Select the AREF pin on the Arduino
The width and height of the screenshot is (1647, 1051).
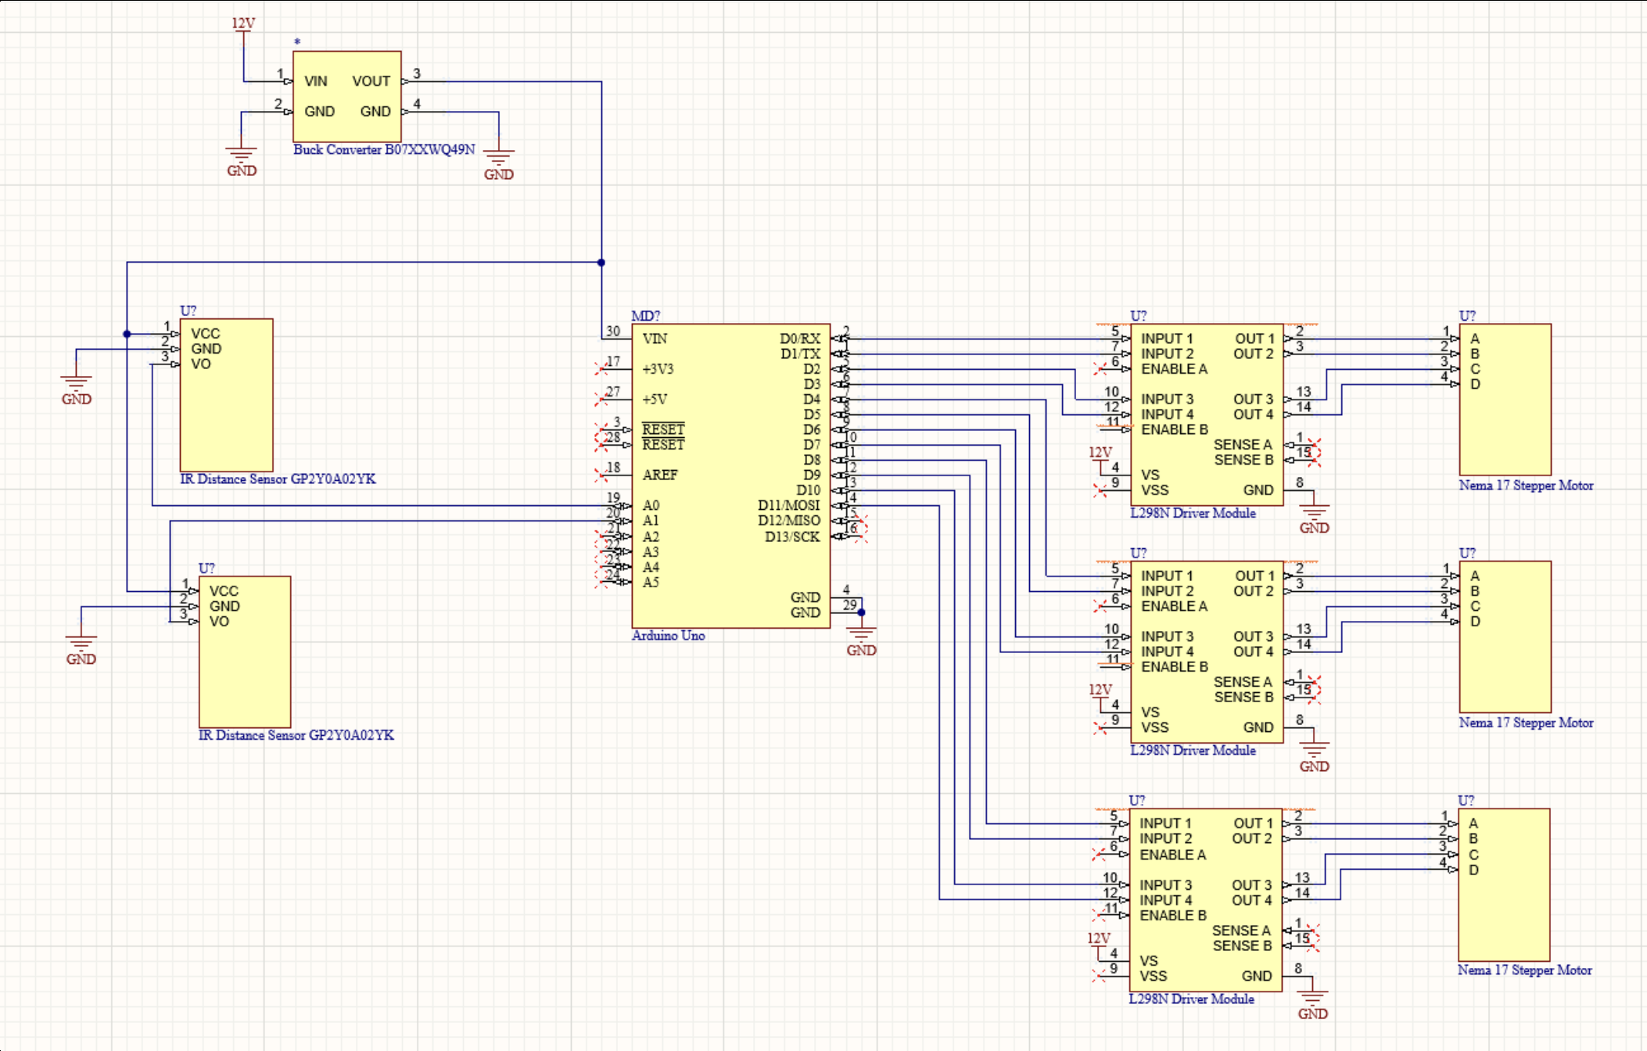660,475
